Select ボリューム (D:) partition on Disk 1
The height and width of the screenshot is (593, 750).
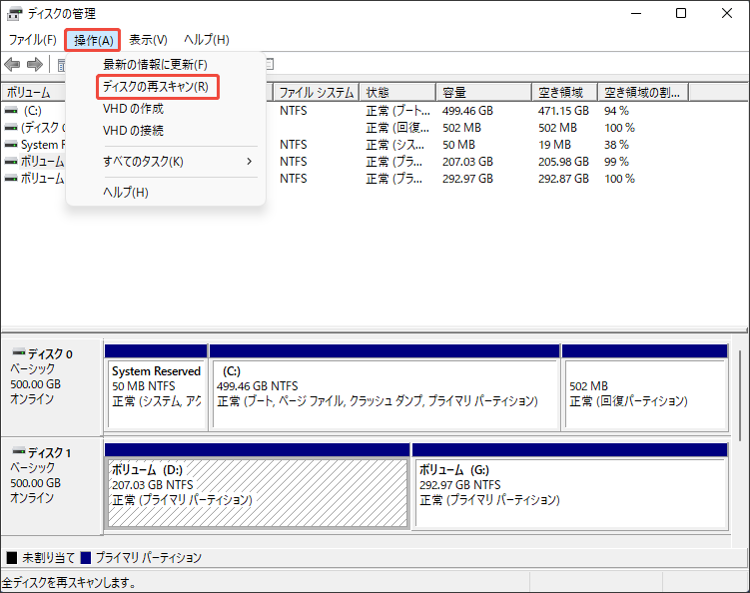tap(258, 492)
